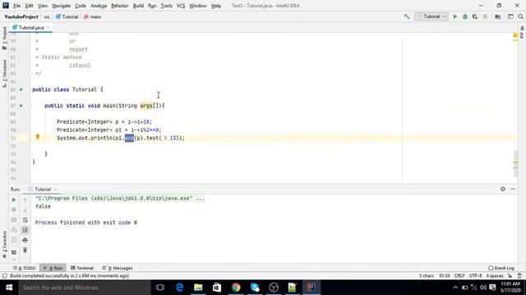Open File Explorer from the taskbar
Viewport: 526px width, 295px height.
click(x=198, y=288)
